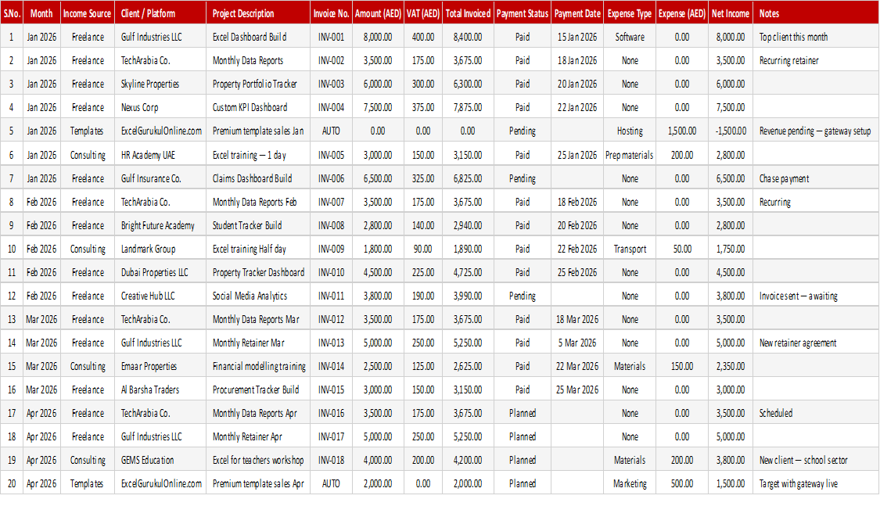Select the 'Creative Hub LLC' client cell

click(x=160, y=296)
